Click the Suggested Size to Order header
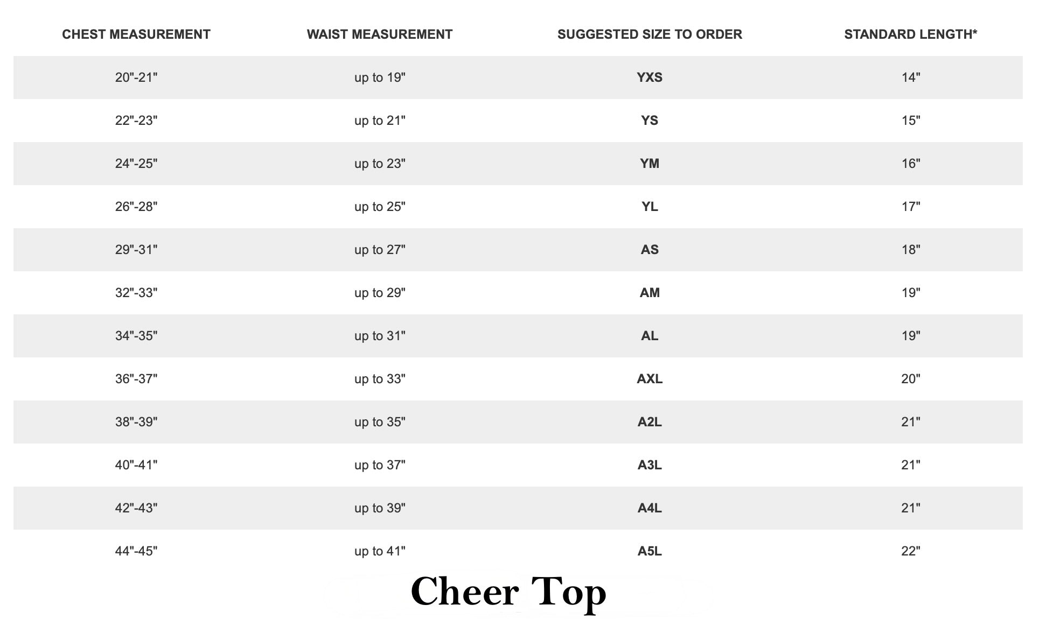The height and width of the screenshot is (619, 1046). (x=650, y=34)
